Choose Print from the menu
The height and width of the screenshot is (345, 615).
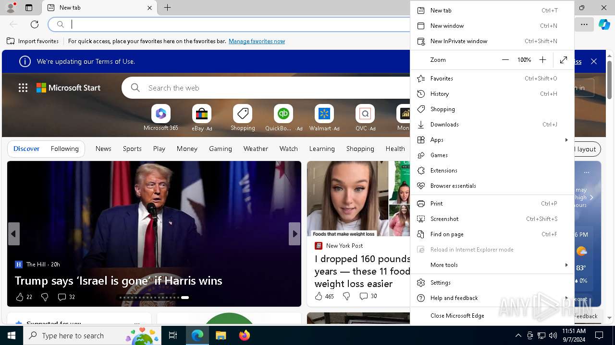point(492,203)
